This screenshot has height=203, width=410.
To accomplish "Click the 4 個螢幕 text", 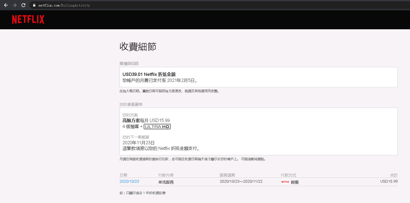I will click(x=131, y=127).
